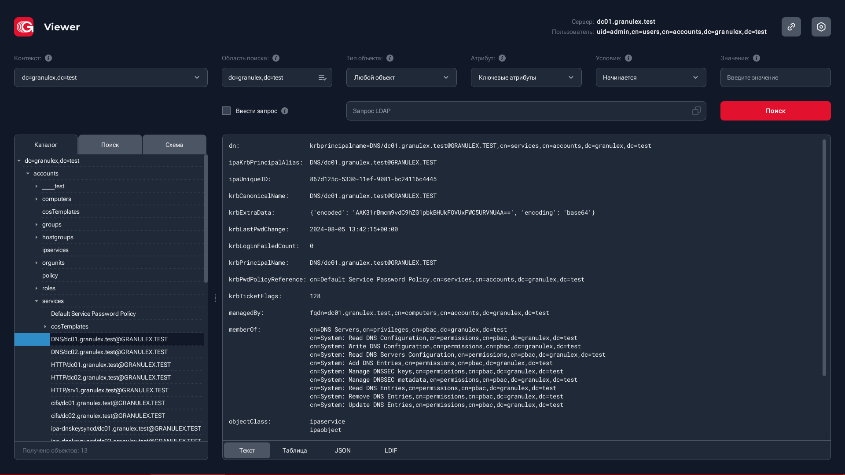Select cifs/dc01.granulex.test@GRANULEX.TEST entry

point(108,403)
